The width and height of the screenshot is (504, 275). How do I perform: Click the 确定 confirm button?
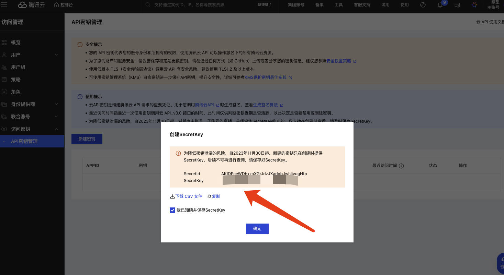[x=257, y=229]
